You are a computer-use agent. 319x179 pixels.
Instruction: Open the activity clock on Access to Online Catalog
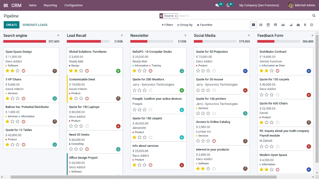(214, 141)
